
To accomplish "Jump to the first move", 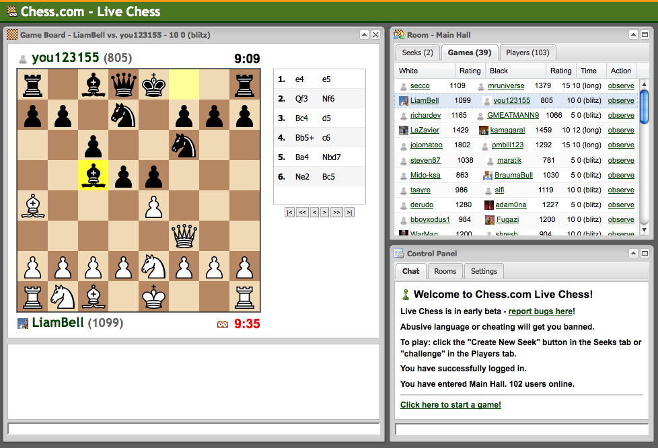I will (289, 213).
